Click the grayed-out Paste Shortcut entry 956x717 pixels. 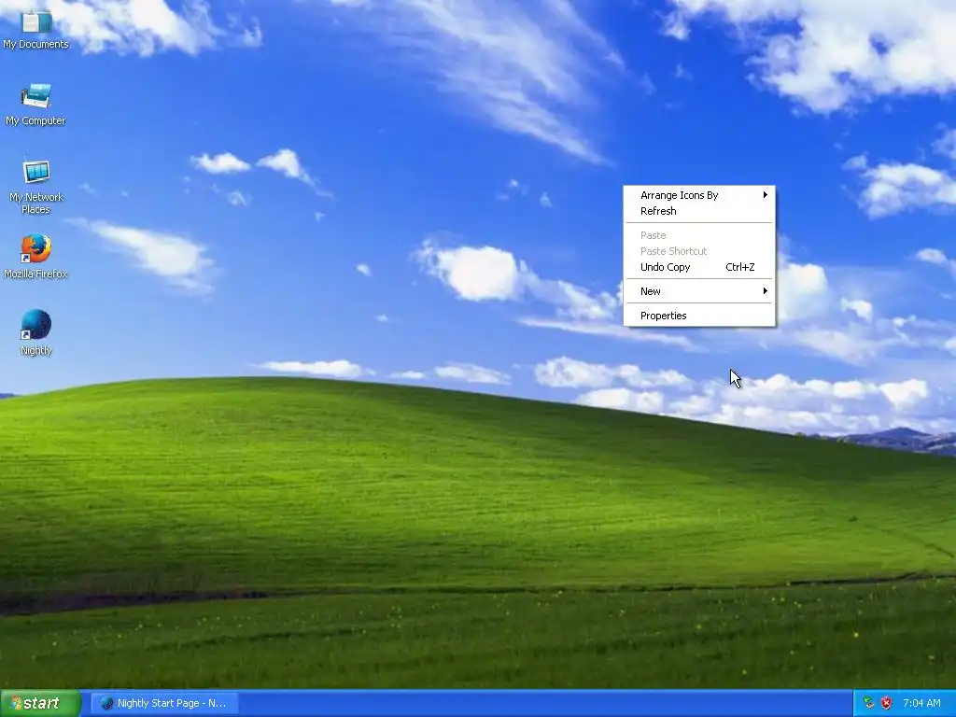pos(699,251)
